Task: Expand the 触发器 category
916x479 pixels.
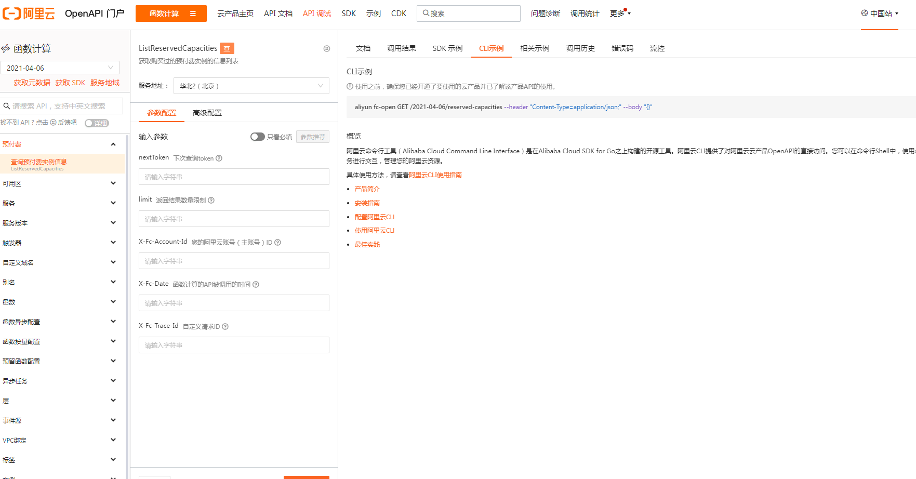Action: [113, 243]
